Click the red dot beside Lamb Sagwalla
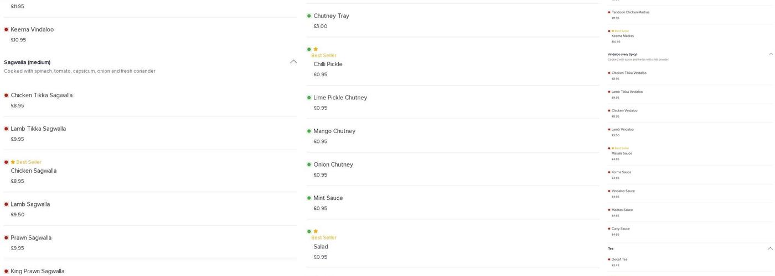Image resolution: width=775 pixels, height=276 pixels. [x=6, y=204]
